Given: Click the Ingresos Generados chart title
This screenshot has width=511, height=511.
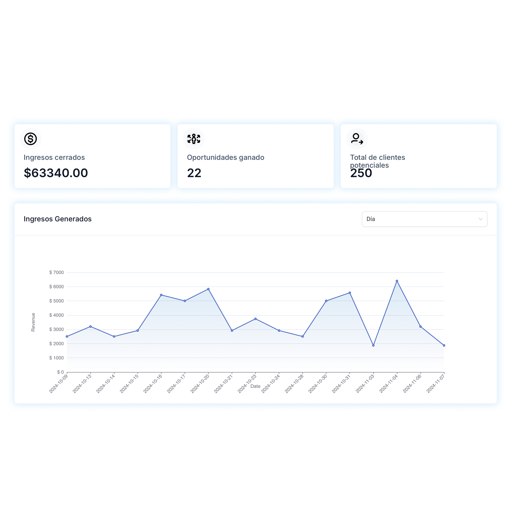Looking at the screenshot, I should (x=57, y=219).
